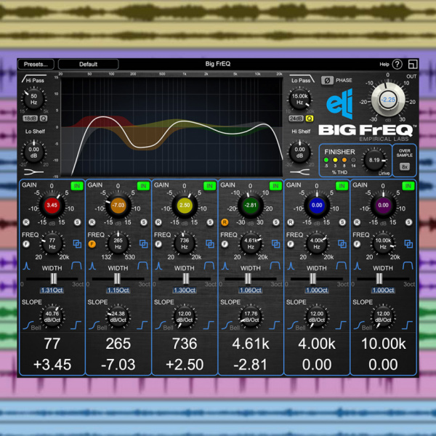Click the link squares icon on the 4.61k band
The height and width of the screenshot is (436, 436).
276,244
